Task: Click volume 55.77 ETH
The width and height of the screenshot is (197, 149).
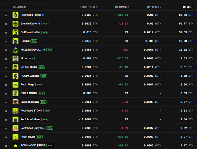Action: click(186, 23)
